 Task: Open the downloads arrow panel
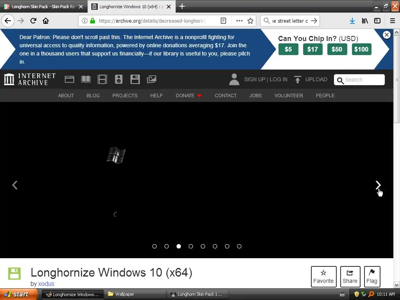point(352,21)
